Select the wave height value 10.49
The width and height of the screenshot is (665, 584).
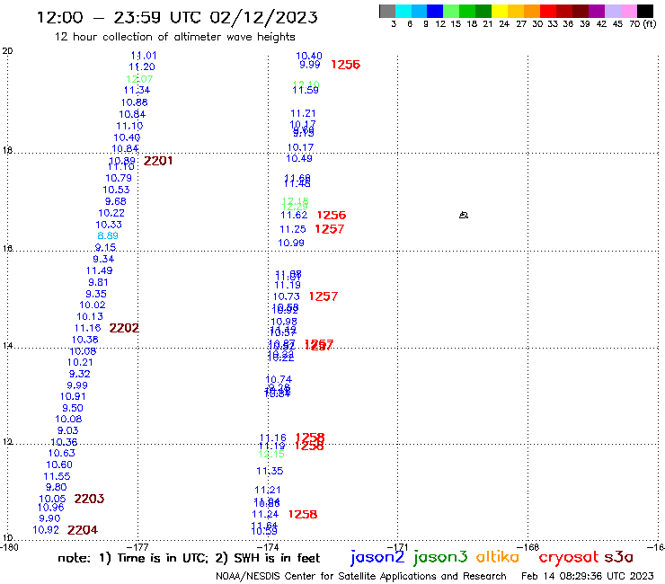[299, 158]
